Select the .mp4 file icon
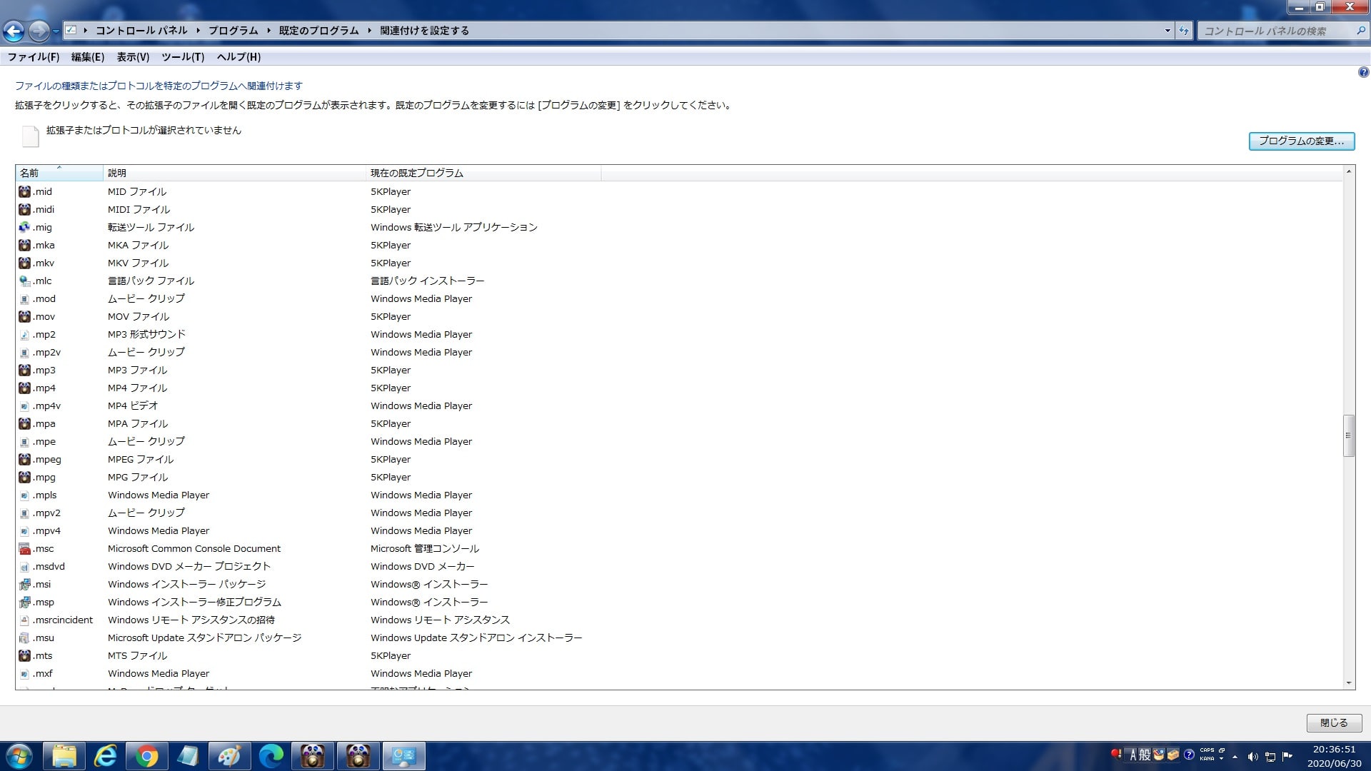1371x771 pixels. click(x=24, y=388)
